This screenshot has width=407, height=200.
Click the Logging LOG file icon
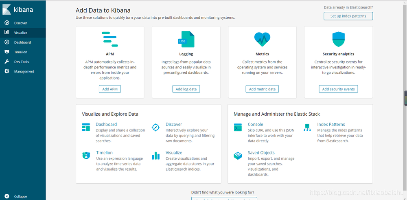[186, 39]
